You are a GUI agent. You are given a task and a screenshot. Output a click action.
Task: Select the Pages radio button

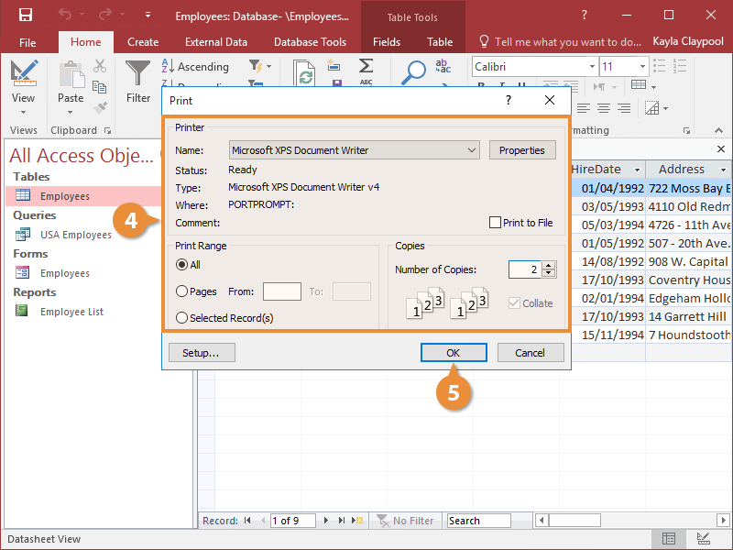tap(182, 291)
